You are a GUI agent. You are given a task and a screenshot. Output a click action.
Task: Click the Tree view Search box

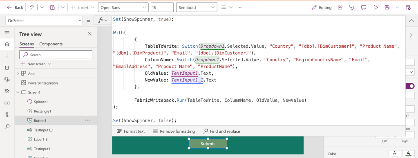[x=56, y=55]
